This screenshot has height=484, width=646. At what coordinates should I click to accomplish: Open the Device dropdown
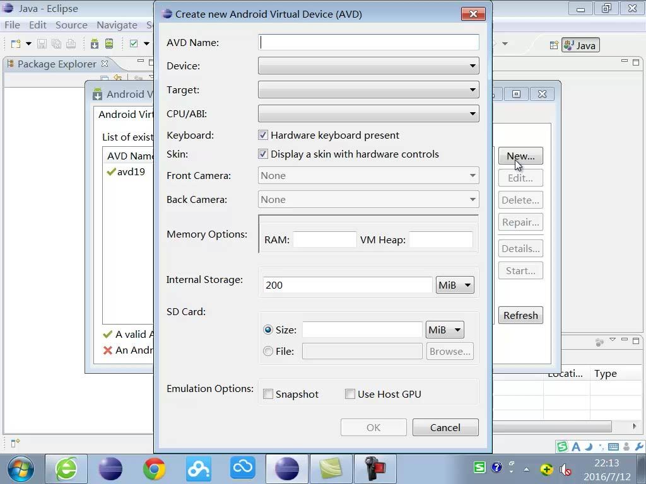[x=368, y=66]
